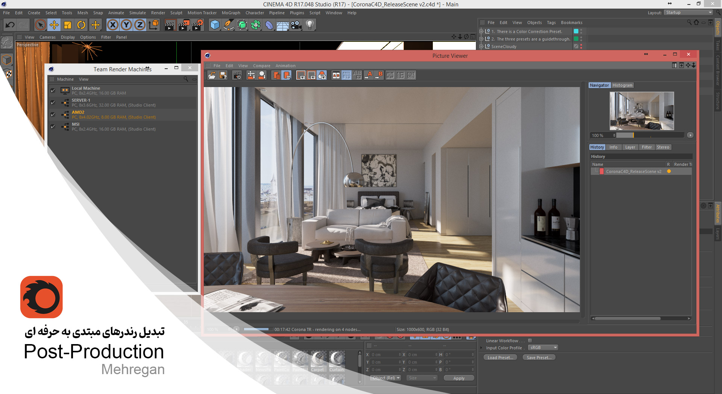Uncheck the AMD2 render machine
722x394 pixels.
tap(53, 114)
